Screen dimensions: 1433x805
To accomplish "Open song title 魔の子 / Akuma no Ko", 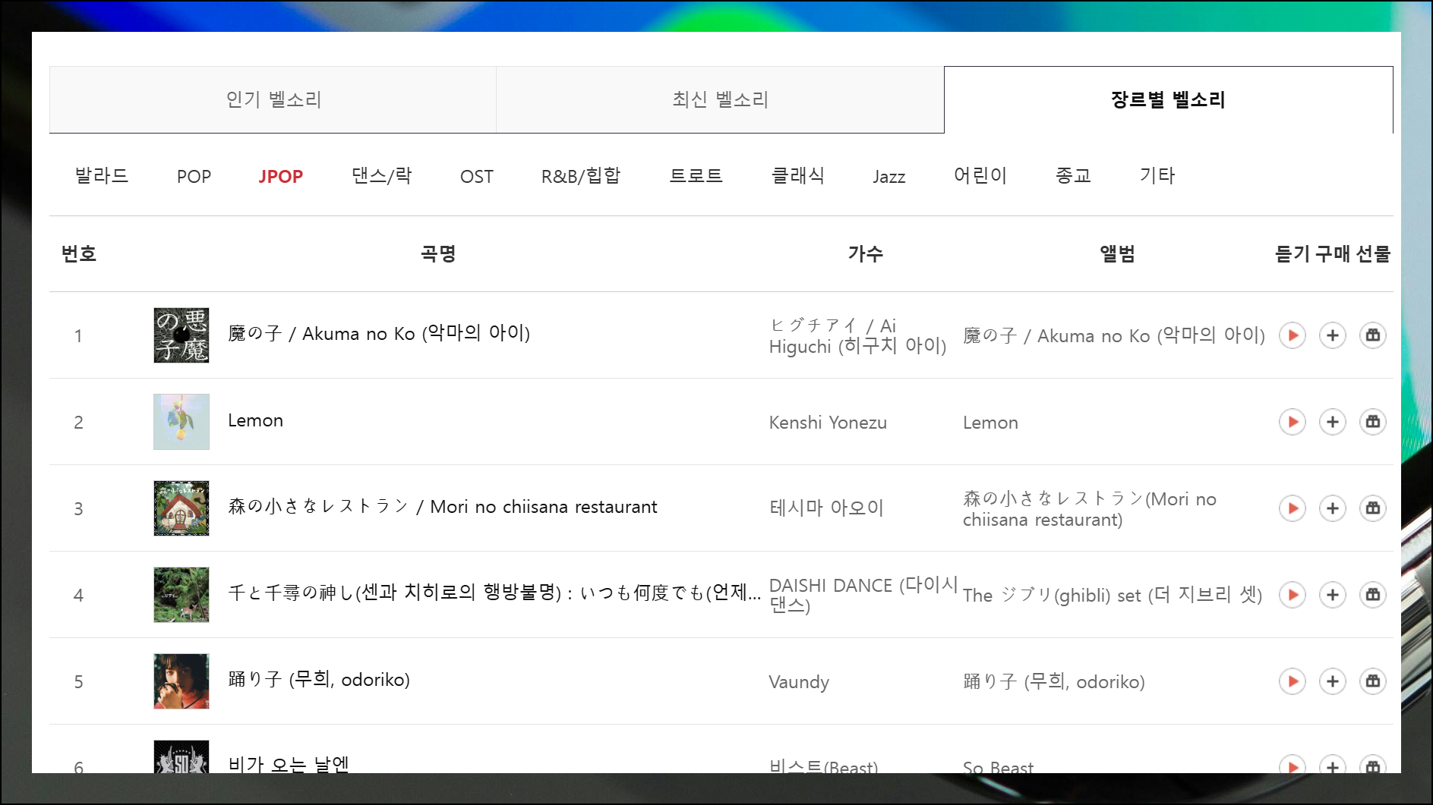I will (x=379, y=333).
